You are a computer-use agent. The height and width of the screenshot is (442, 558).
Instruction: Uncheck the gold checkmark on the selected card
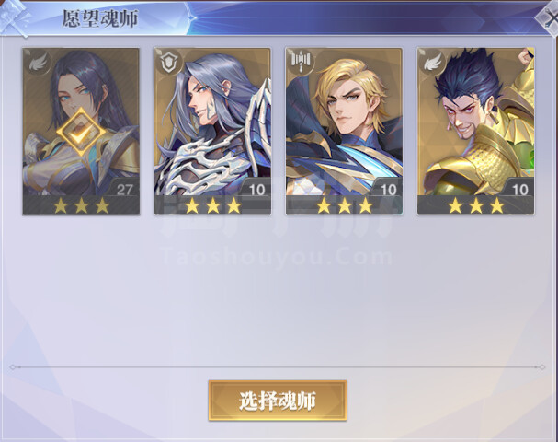coord(82,133)
